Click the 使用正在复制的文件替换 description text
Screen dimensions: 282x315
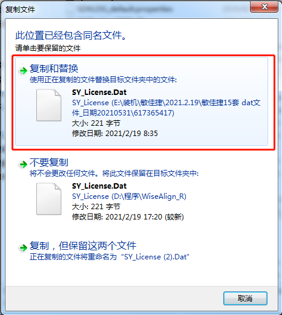[x=103, y=80]
